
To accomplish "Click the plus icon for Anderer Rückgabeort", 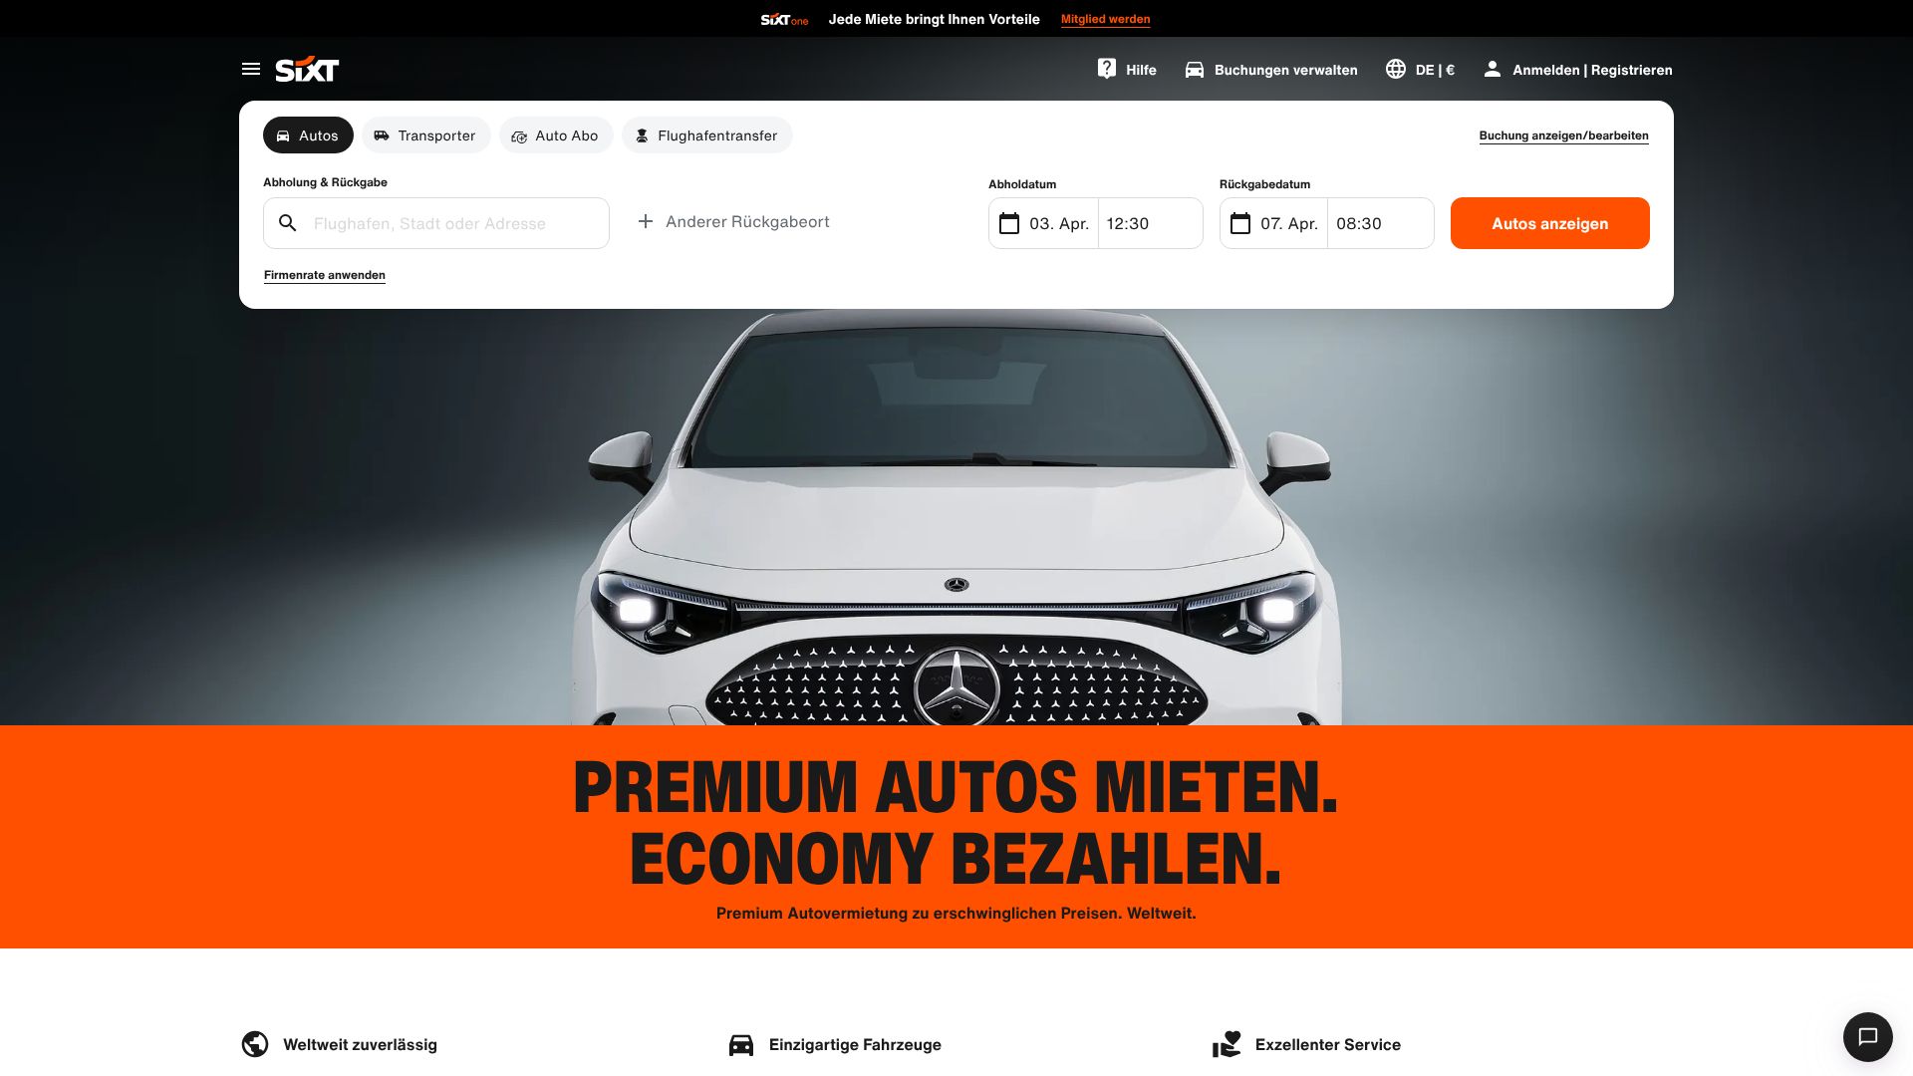I will tap(646, 221).
